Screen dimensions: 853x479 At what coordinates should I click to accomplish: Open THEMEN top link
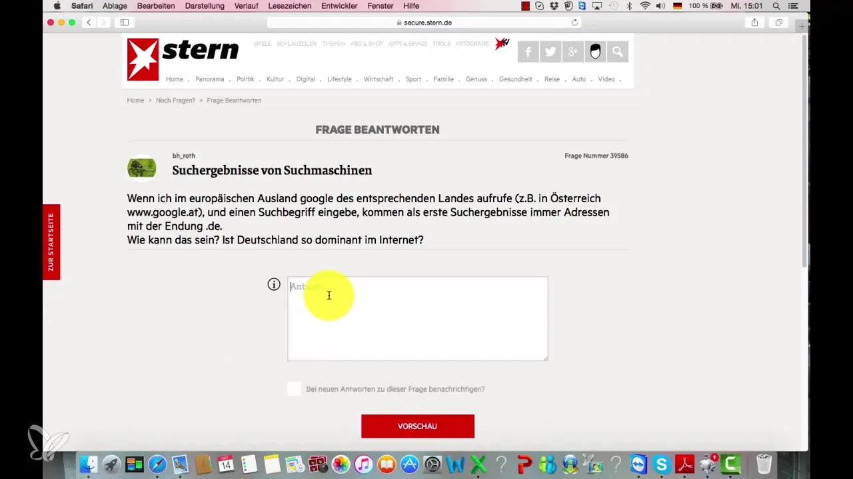(x=333, y=44)
